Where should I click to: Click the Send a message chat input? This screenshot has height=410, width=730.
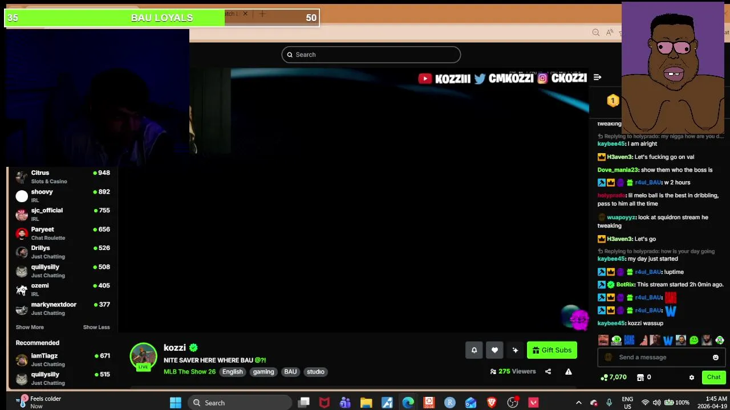tap(662, 357)
